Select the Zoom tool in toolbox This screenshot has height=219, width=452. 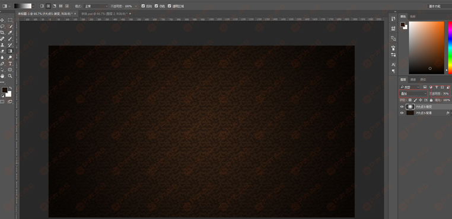[10, 76]
